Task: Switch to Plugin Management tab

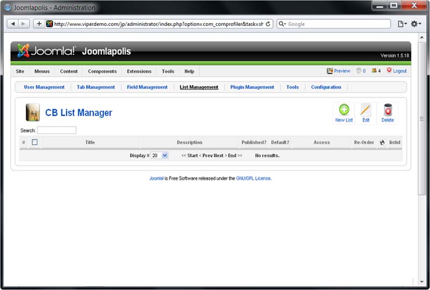Action: coord(252,87)
